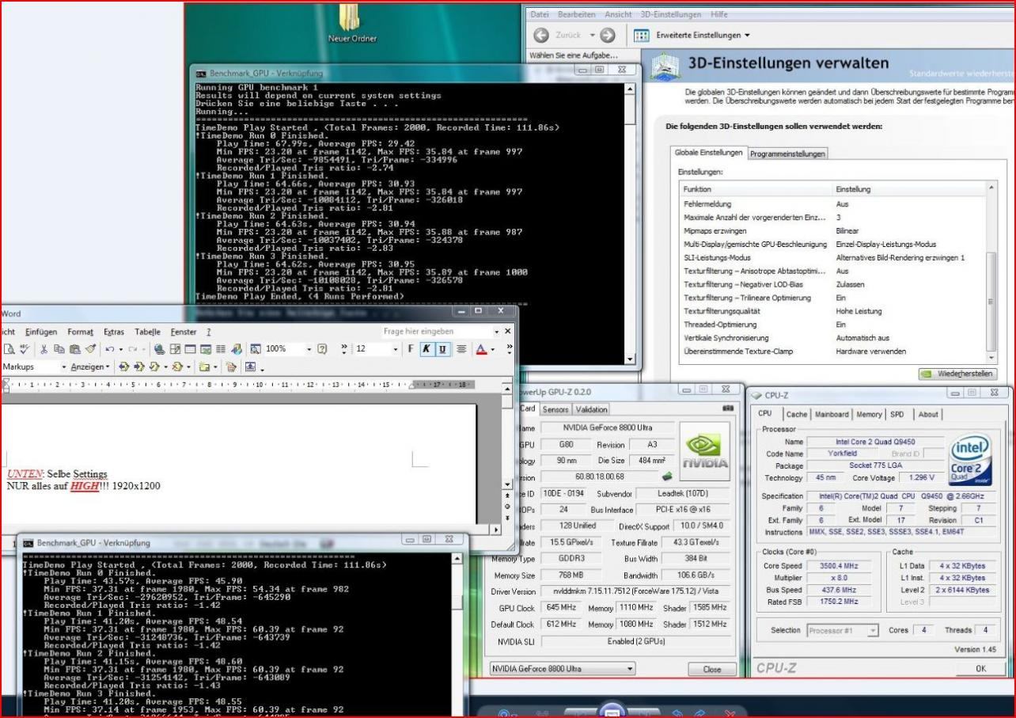The height and width of the screenshot is (718, 1016).
Task: Switch to the Sensors tab in GPU-Z
Action: (x=555, y=409)
